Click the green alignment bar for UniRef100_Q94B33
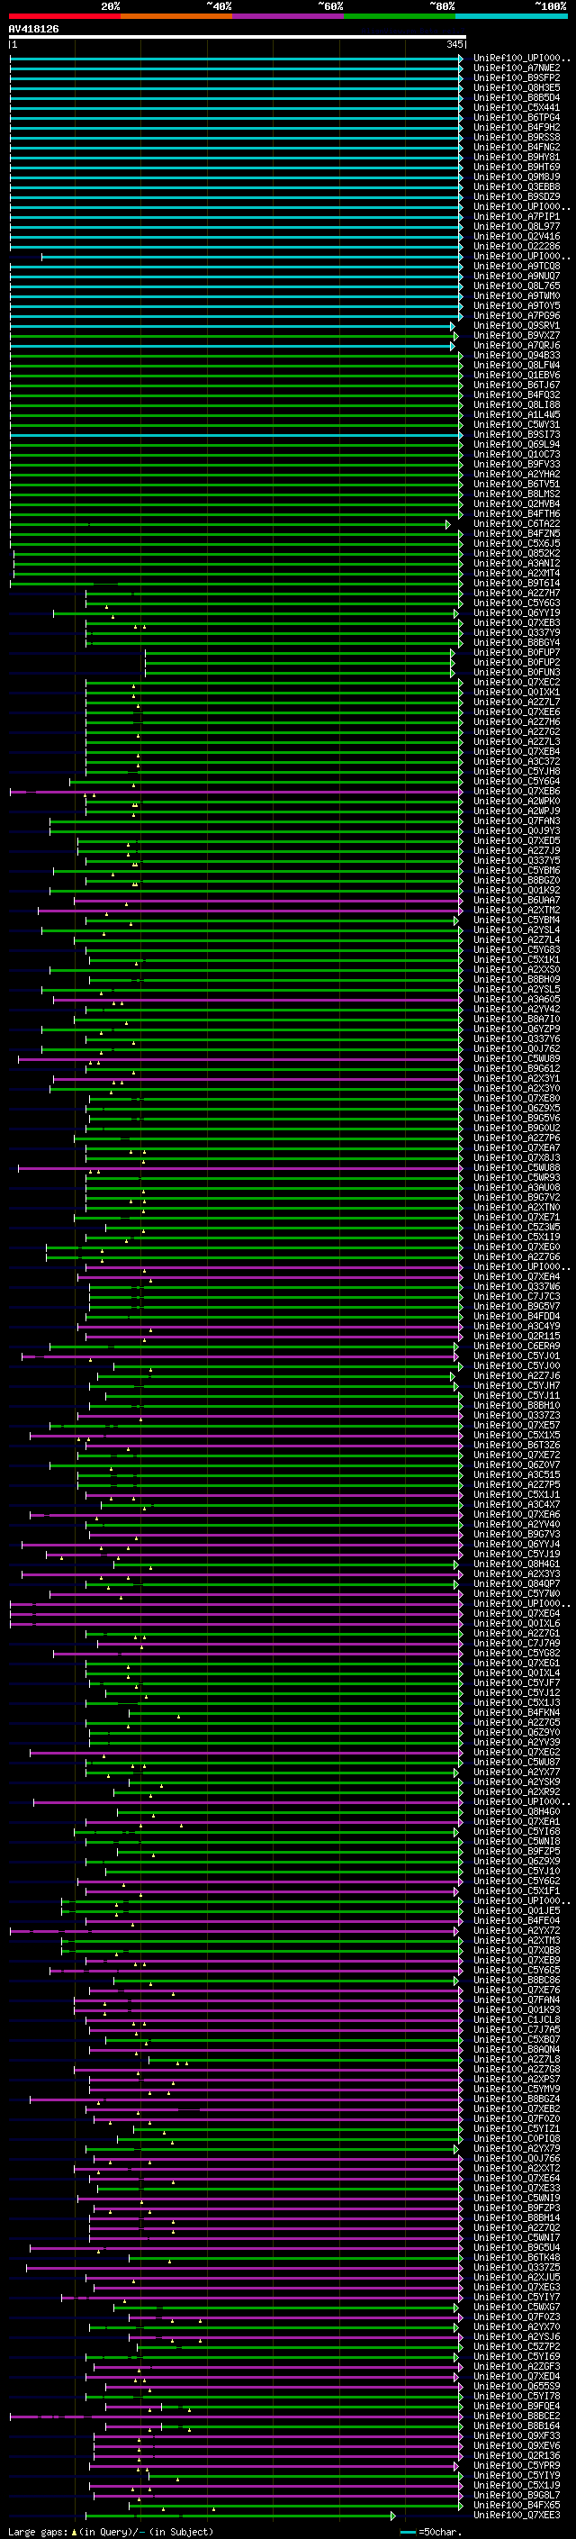The height and width of the screenshot is (2539, 576). coord(235,355)
